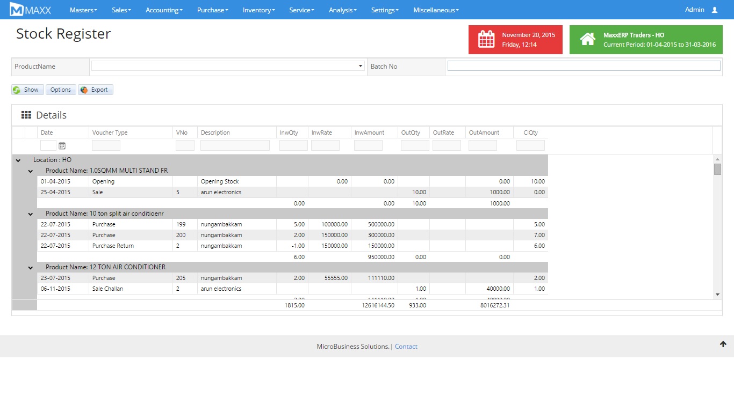734x412 pixels.
Task: Collapse the 1.0SQMM MULTI STAND FR group
Action: tap(31, 171)
